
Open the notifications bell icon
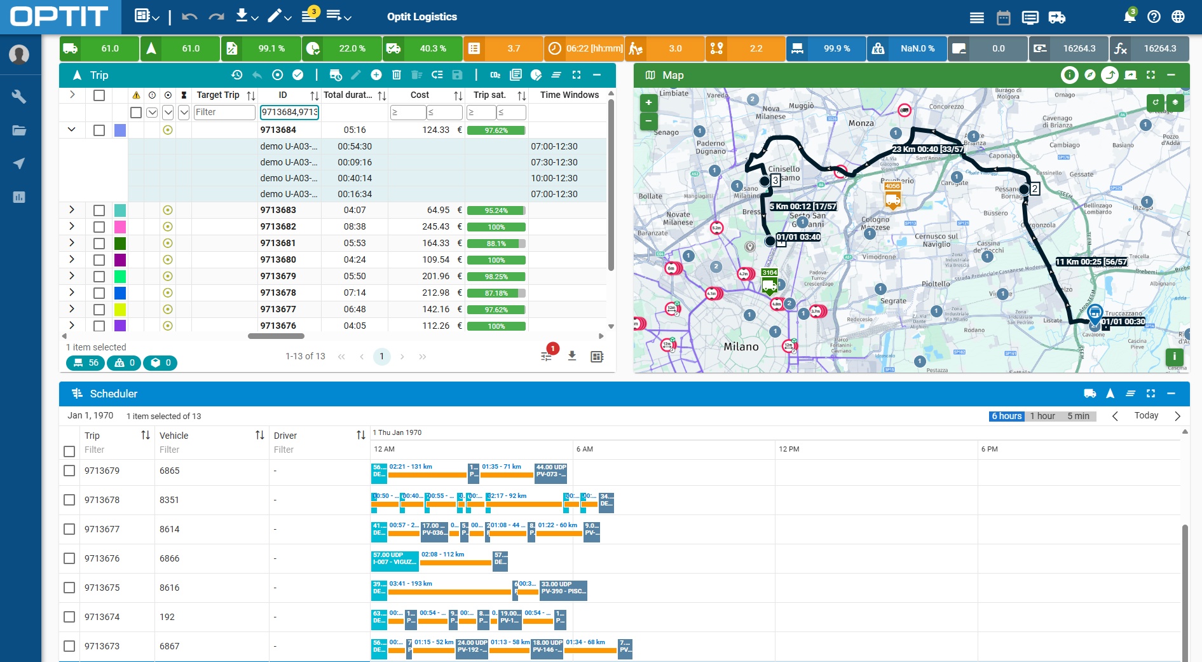point(1130,17)
